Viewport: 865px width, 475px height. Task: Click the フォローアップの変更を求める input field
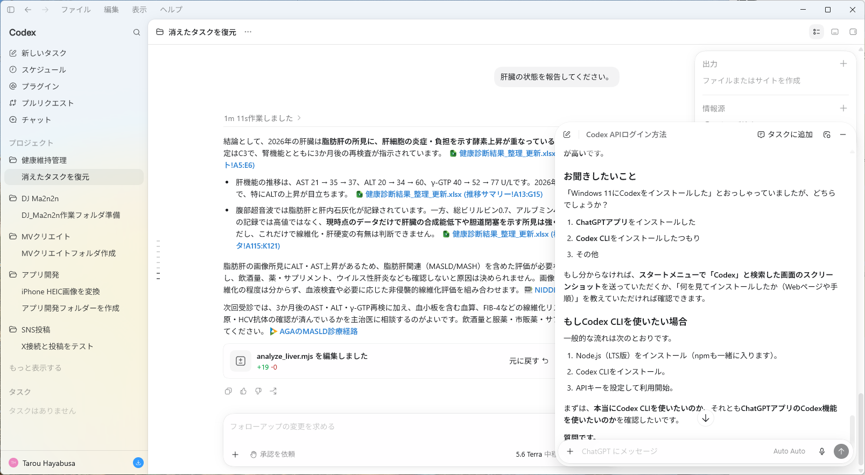coord(390,426)
